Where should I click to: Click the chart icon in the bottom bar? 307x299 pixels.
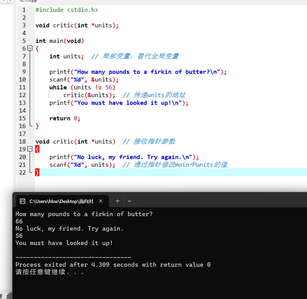(9, 295)
